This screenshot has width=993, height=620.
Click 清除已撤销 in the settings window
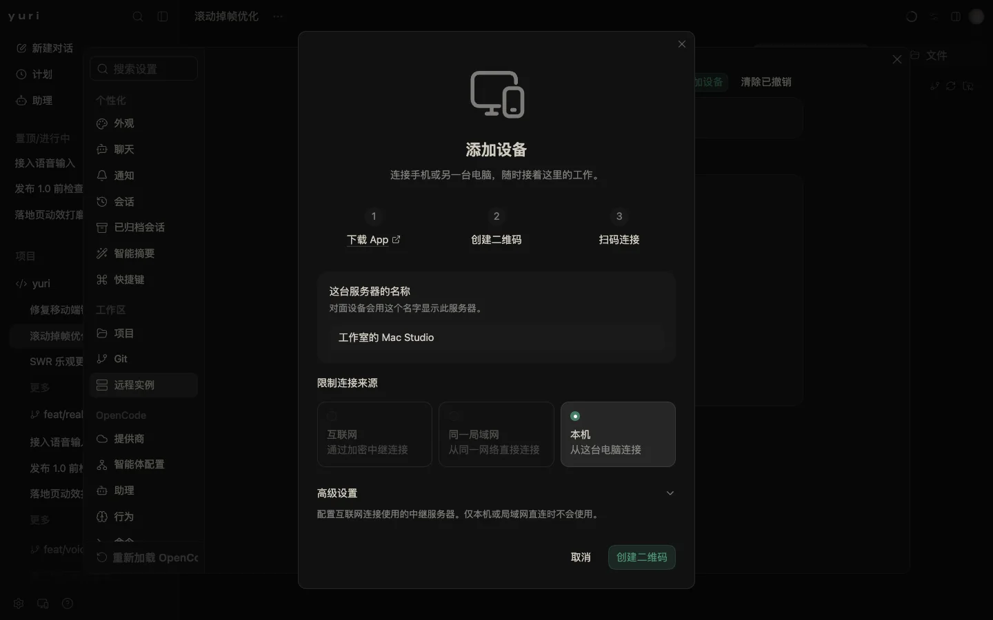coord(766,82)
